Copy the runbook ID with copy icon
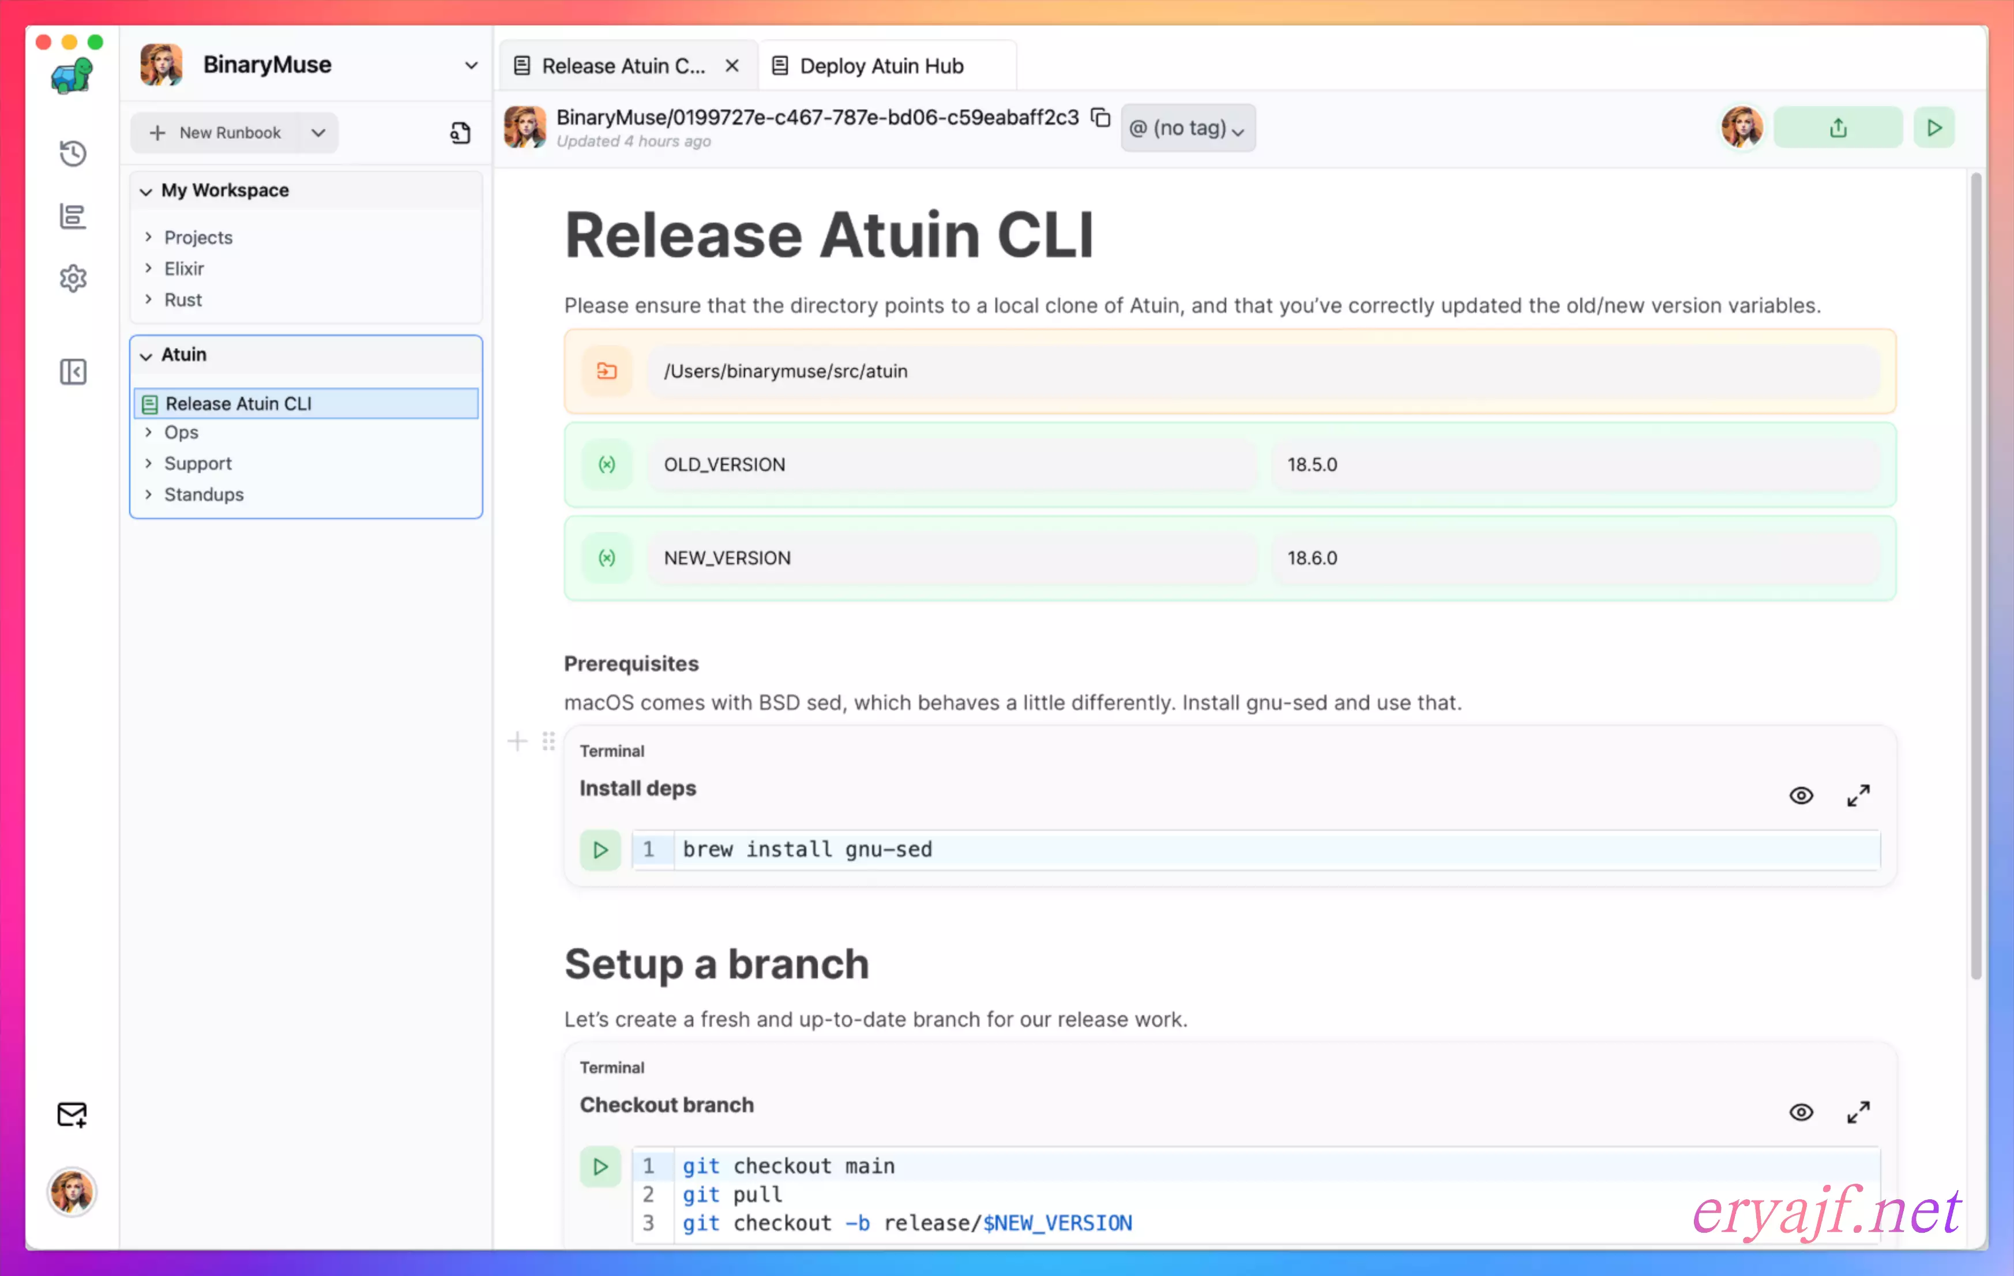2014x1276 pixels. 1100,118
